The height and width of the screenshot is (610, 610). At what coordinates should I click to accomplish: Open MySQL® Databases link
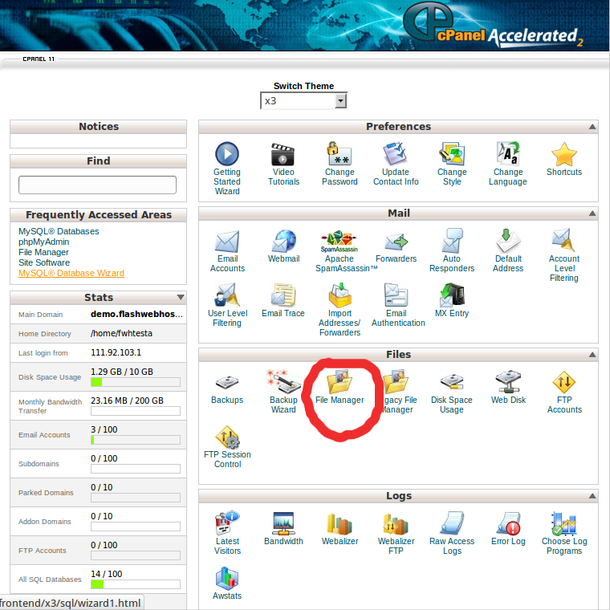click(x=59, y=231)
